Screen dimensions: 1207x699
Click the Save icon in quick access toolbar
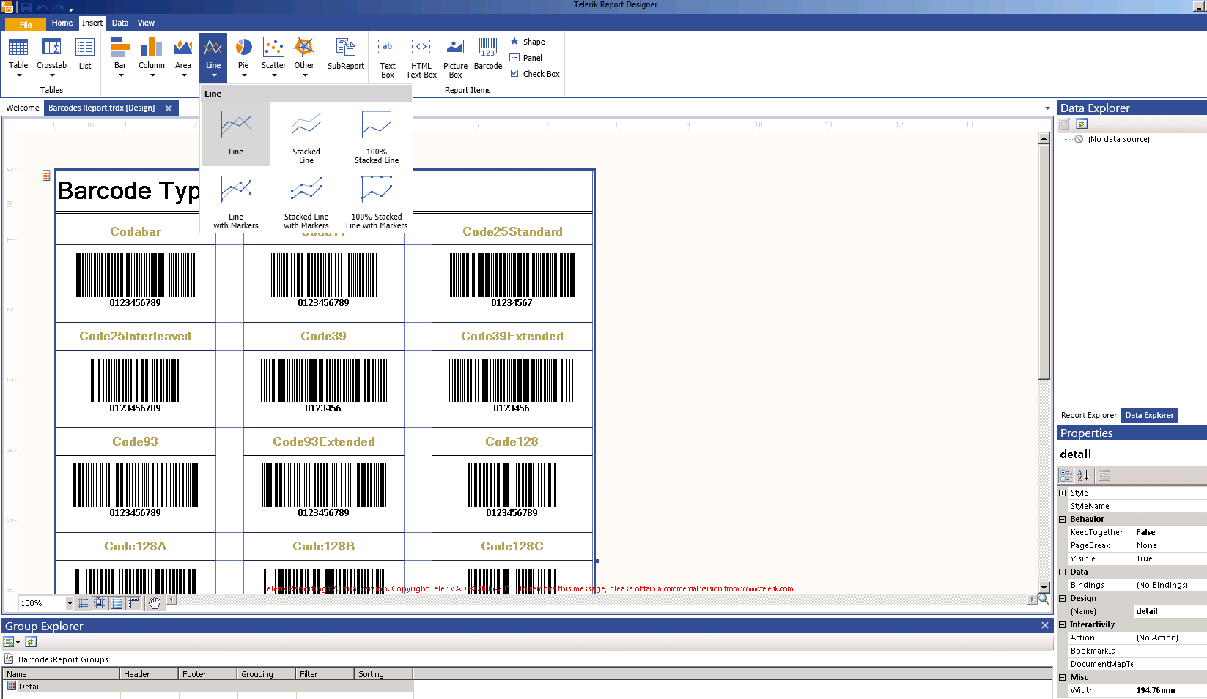[x=26, y=7]
